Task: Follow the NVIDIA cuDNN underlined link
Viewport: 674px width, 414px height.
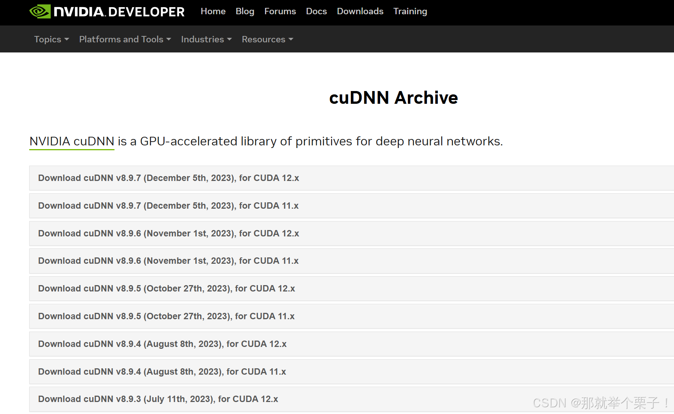Action: 72,141
